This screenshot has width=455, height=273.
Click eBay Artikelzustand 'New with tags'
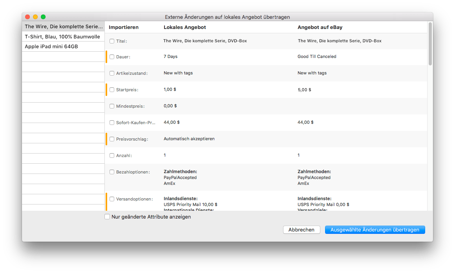pyautogui.click(x=312, y=73)
